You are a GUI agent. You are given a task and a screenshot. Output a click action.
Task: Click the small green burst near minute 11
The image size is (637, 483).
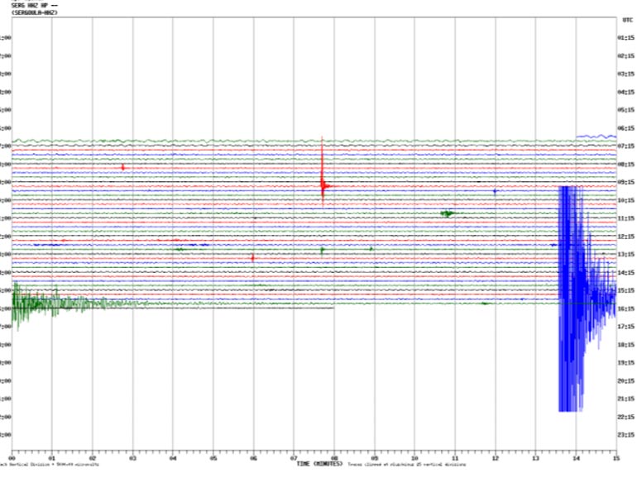[448, 213]
